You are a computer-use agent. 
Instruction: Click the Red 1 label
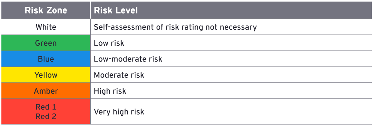(x=46, y=107)
